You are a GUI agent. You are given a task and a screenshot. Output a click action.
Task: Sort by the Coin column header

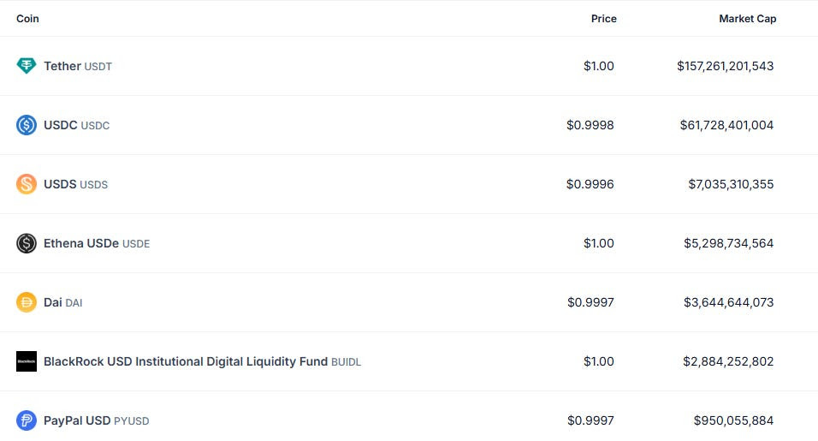27,19
